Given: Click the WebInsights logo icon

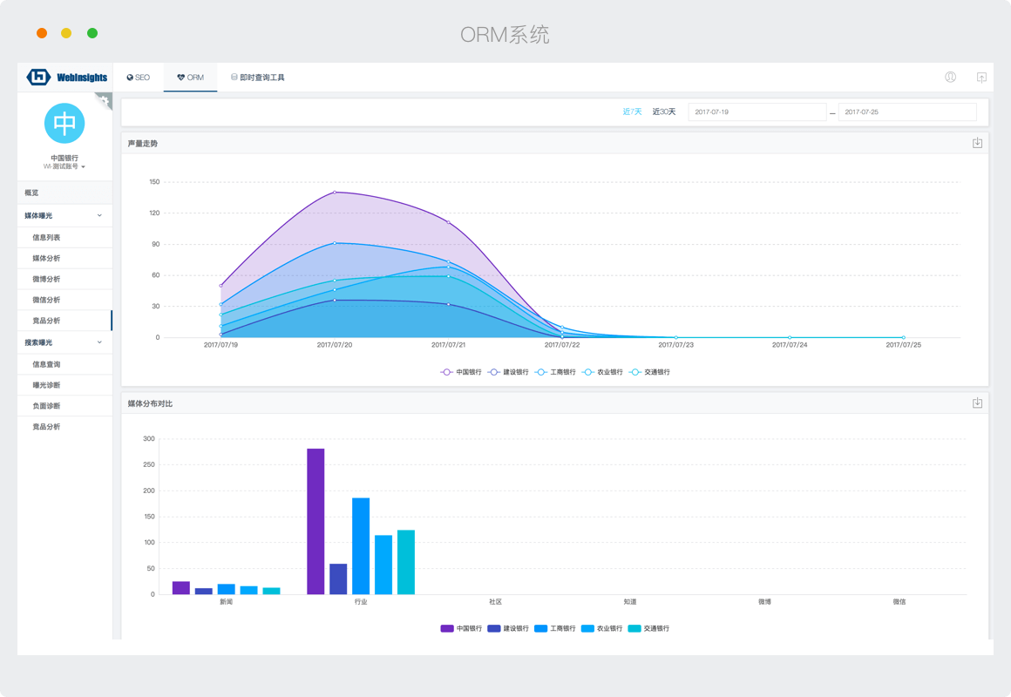Looking at the screenshot, I should pos(38,77).
